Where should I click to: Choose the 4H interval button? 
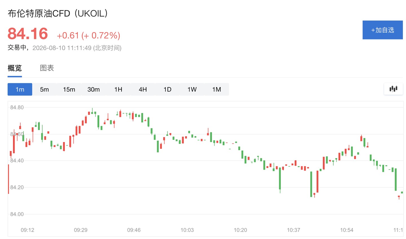coord(143,89)
